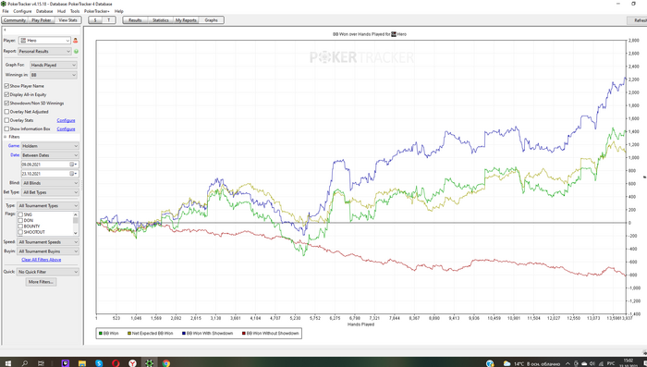Enable Overlay Stats checkbox

[x=6, y=120]
